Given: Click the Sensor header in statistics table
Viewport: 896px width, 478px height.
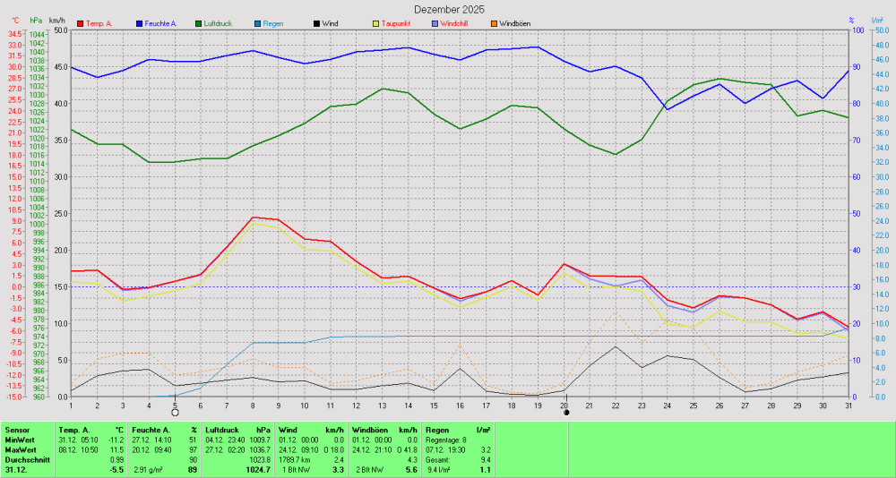Looking at the screenshot, I should [17, 431].
